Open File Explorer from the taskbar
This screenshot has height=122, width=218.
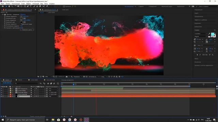point(53,120)
